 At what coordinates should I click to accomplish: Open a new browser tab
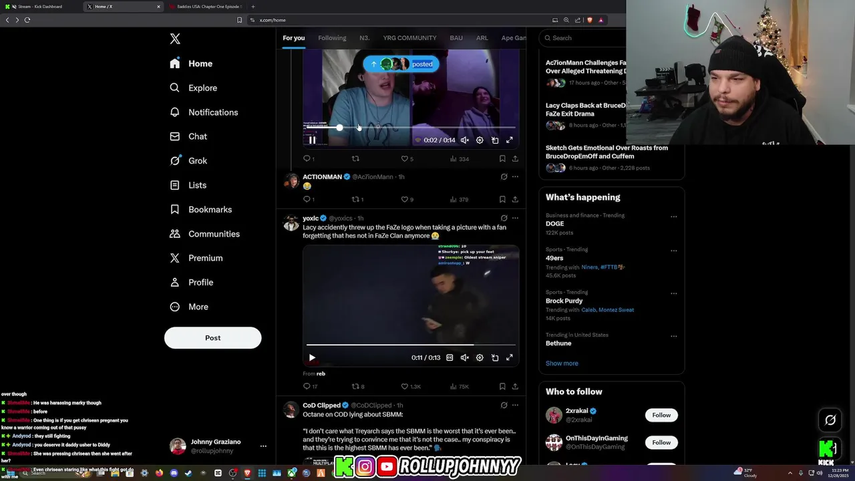pos(252,7)
